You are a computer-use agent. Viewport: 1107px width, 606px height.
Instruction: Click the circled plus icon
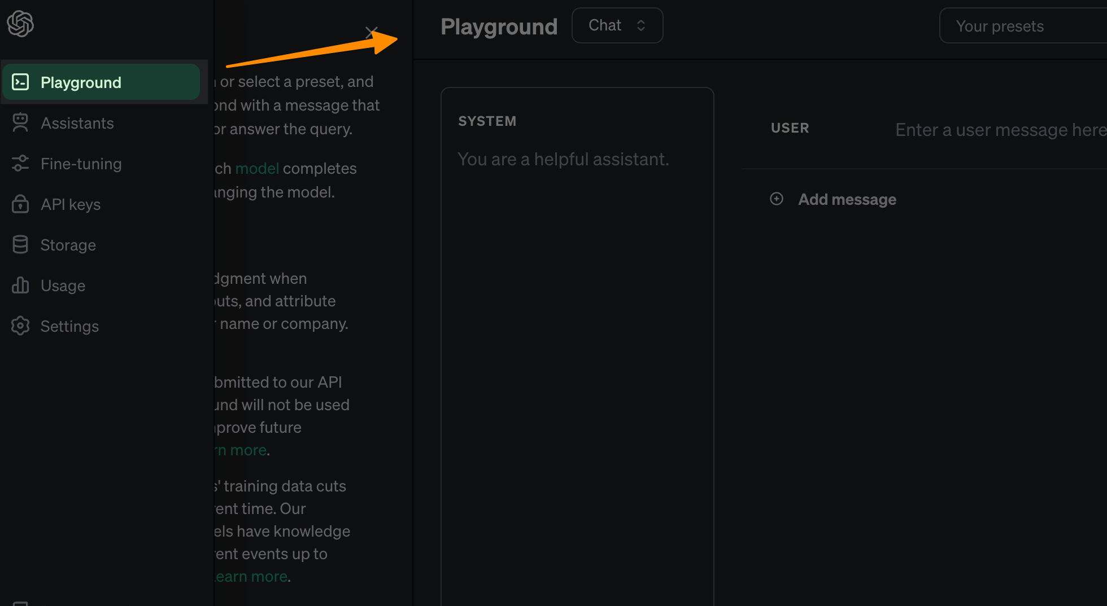[777, 199]
